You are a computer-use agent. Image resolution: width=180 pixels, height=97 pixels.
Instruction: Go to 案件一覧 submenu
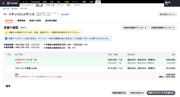click(39, 5)
